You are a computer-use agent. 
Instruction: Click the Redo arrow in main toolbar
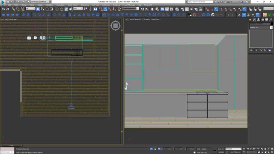click(x=8, y=9)
